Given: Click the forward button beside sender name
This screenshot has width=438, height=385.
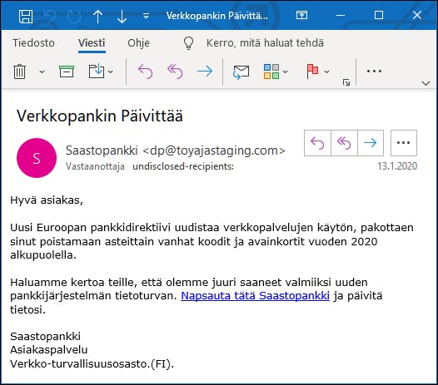Looking at the screenshot, I should 371,143.
